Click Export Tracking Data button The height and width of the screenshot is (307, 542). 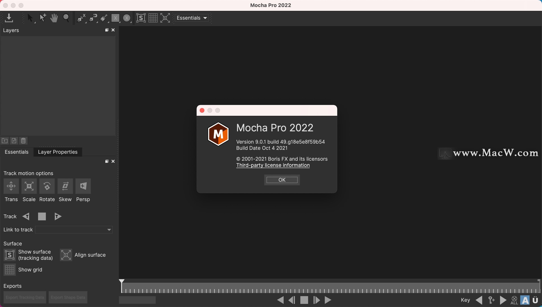(x=25, y=297)
